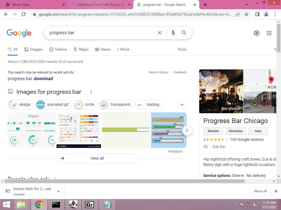This screenshot has width=281, height=210.
Task: Get Directions to Progress Bar Chicago
Action: point(235,131)
